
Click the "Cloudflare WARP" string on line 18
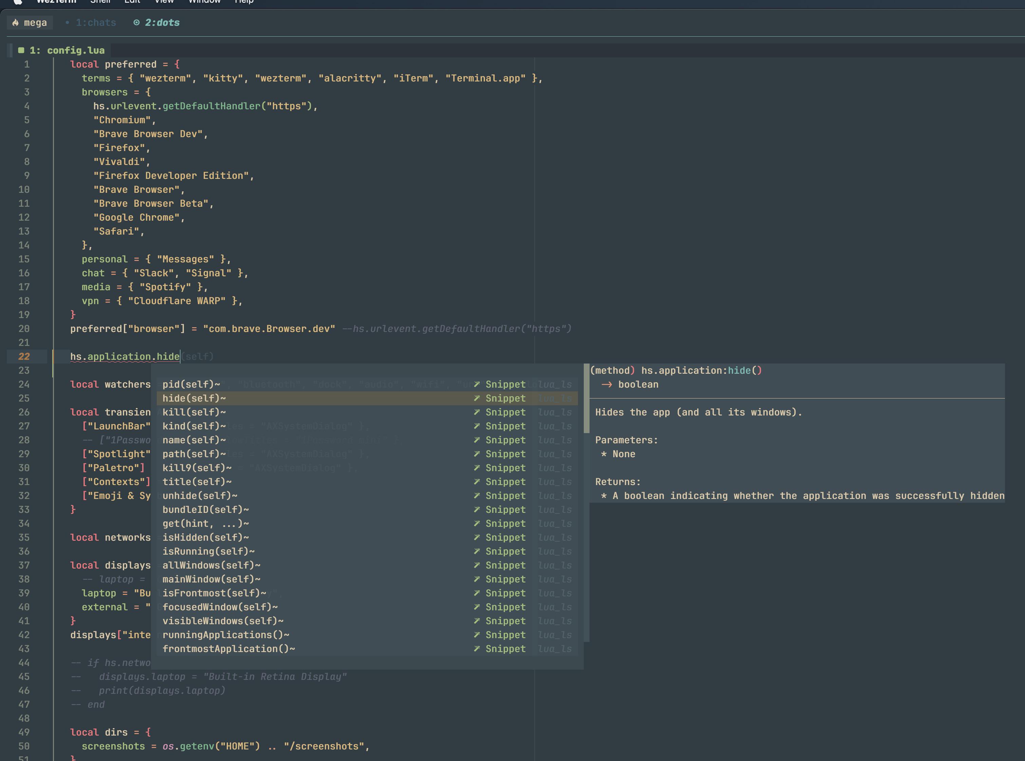click(x=177, y=301)
